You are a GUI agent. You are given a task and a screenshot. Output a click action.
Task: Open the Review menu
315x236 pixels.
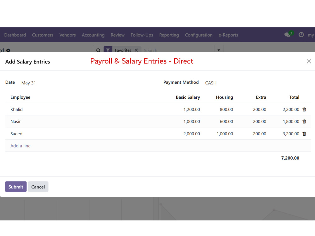tap(117, 35)
